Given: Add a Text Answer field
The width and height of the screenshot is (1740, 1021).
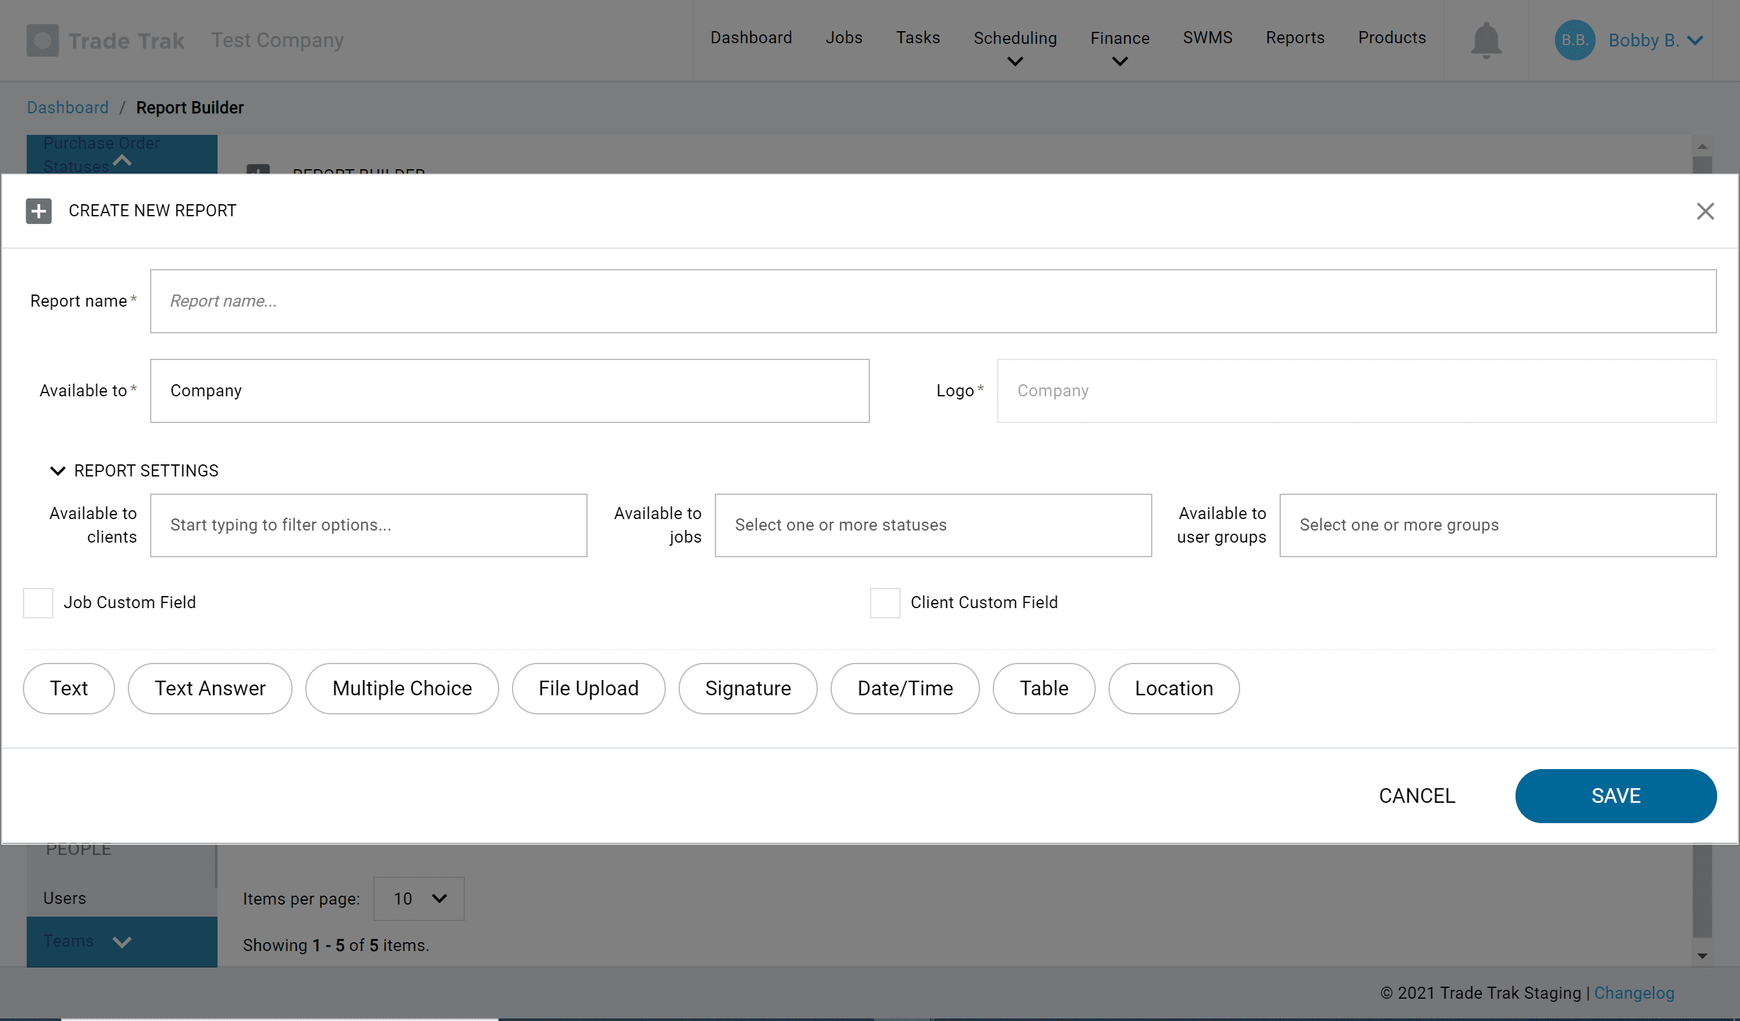Looking at the screenshot, I should (x=210, y=688).
